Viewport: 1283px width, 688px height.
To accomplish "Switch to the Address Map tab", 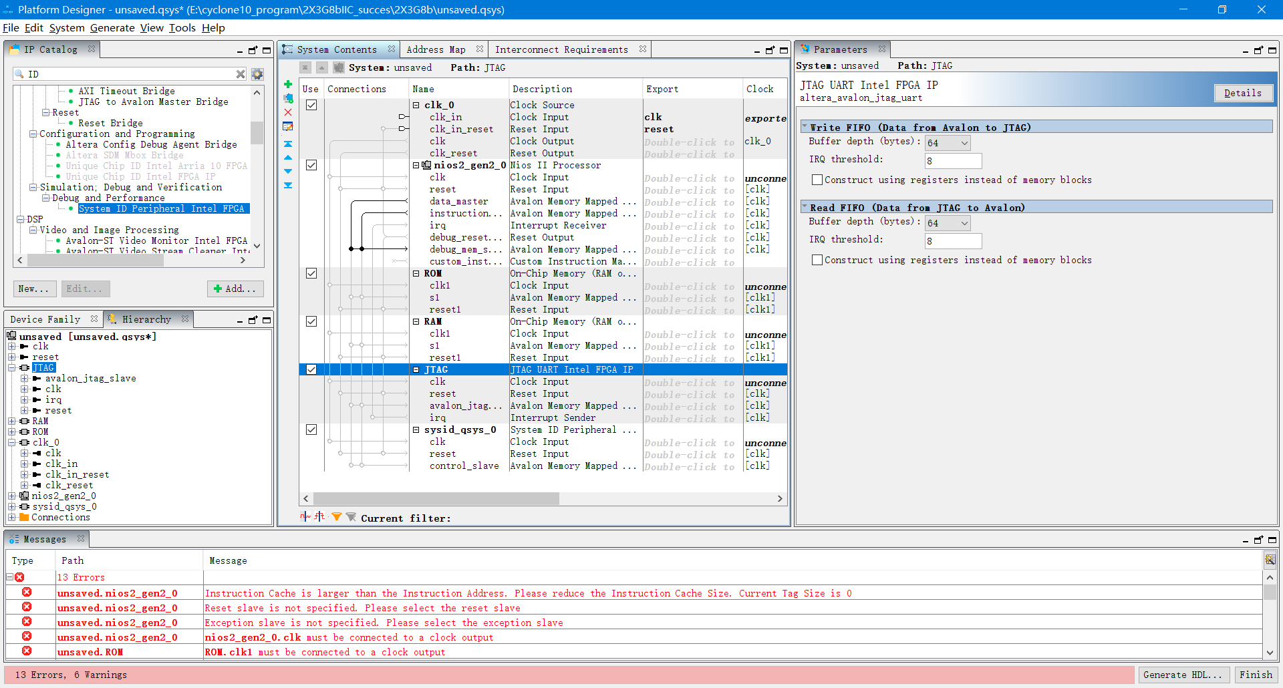I will (436, 49).
